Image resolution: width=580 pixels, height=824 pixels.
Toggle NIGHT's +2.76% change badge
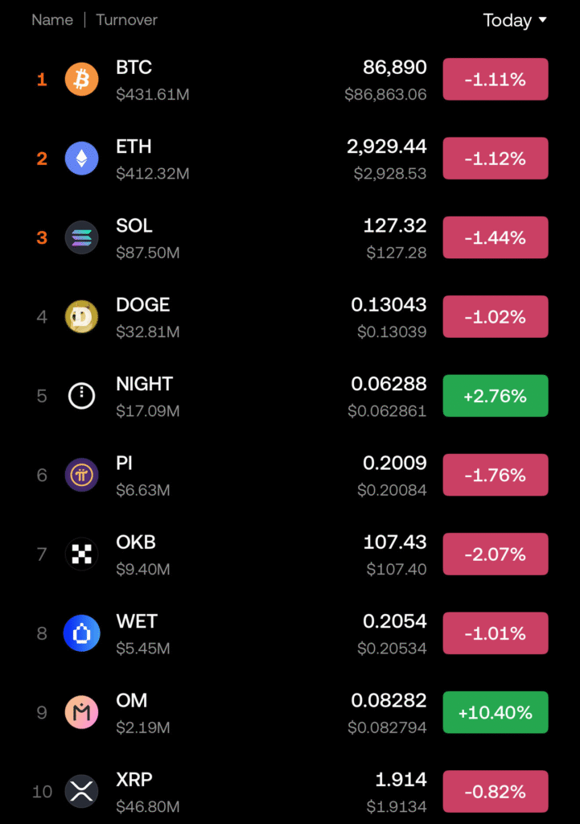pos(495,396)
